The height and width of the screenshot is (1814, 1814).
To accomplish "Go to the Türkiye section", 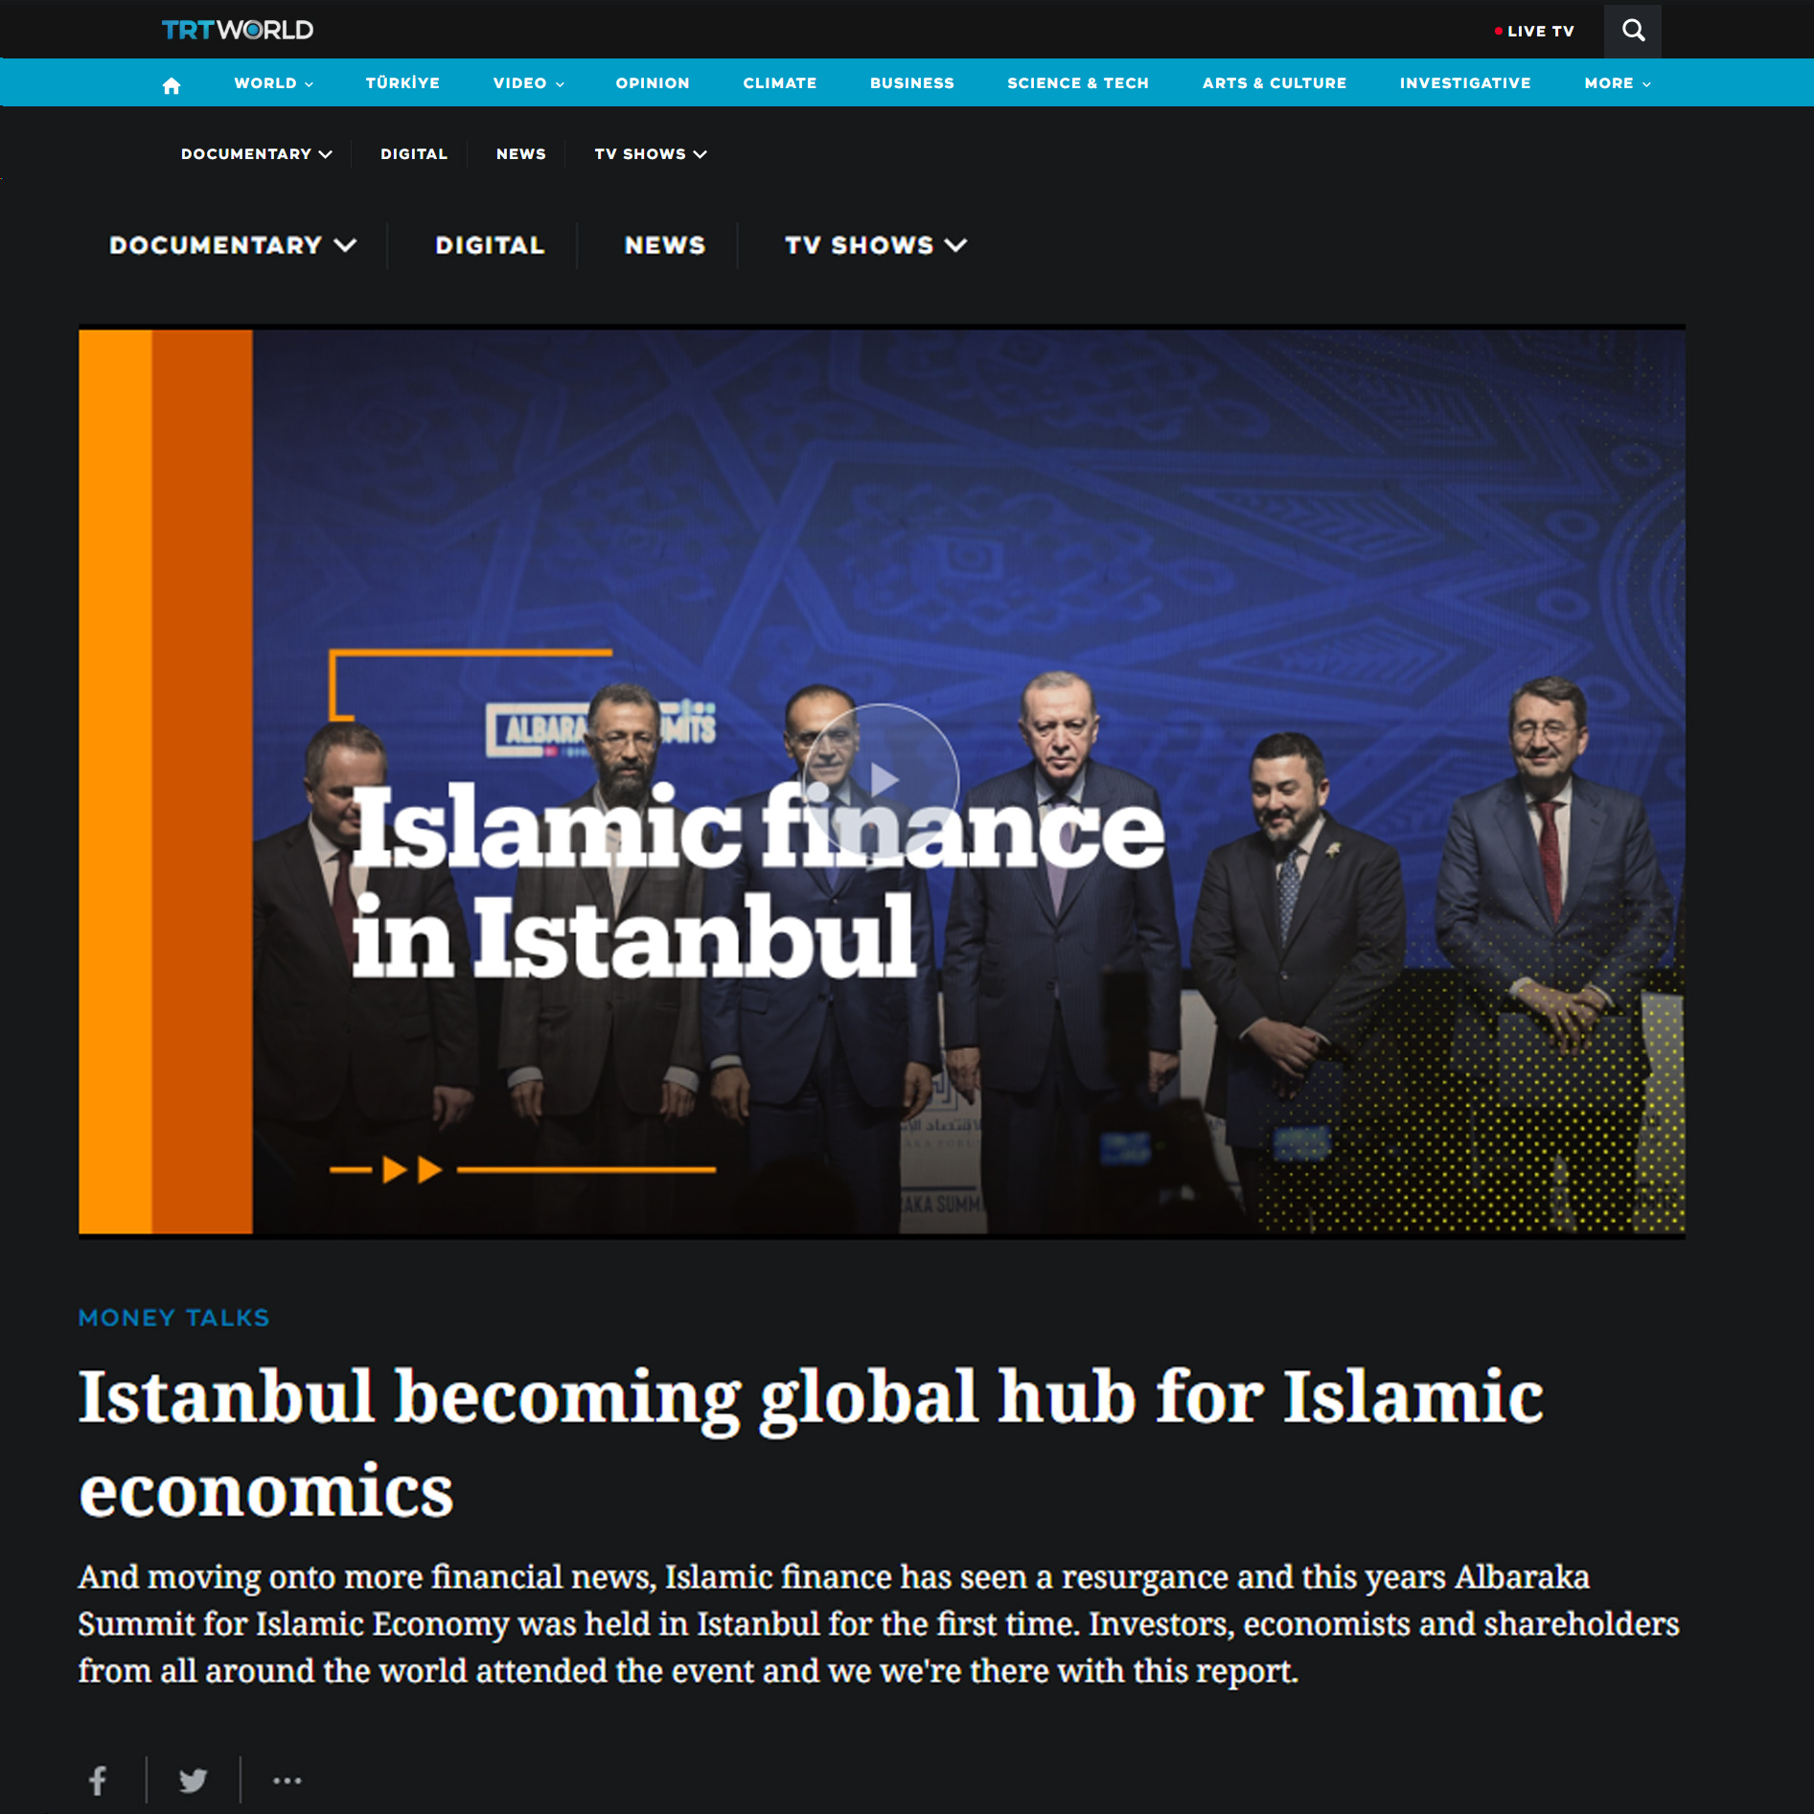I will [402, 83].
